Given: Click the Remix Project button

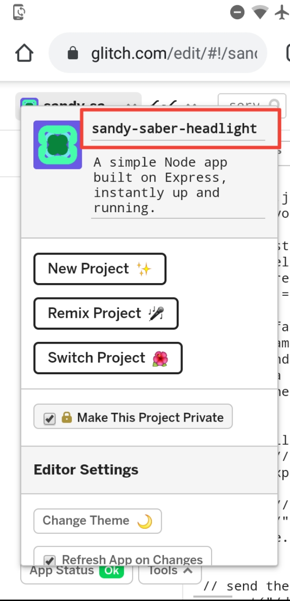Looking at the screenshot, I should pos(106,313).
